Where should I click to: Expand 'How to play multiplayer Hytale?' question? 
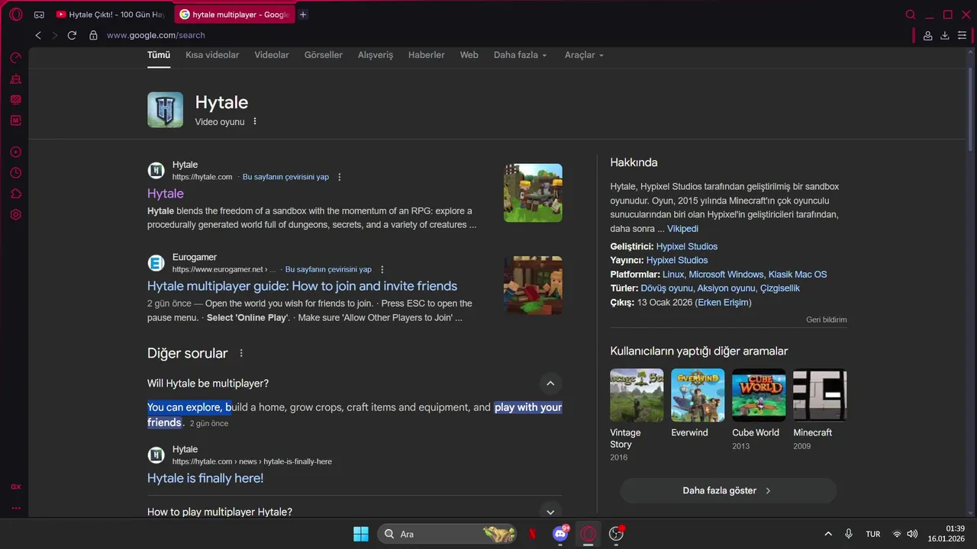550,512
